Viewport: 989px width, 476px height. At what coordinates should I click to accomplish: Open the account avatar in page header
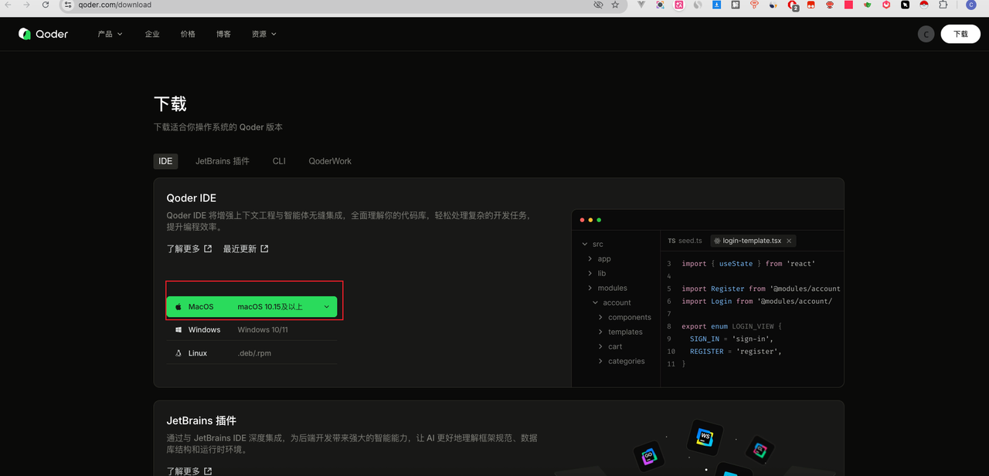[x=926, y=34]
